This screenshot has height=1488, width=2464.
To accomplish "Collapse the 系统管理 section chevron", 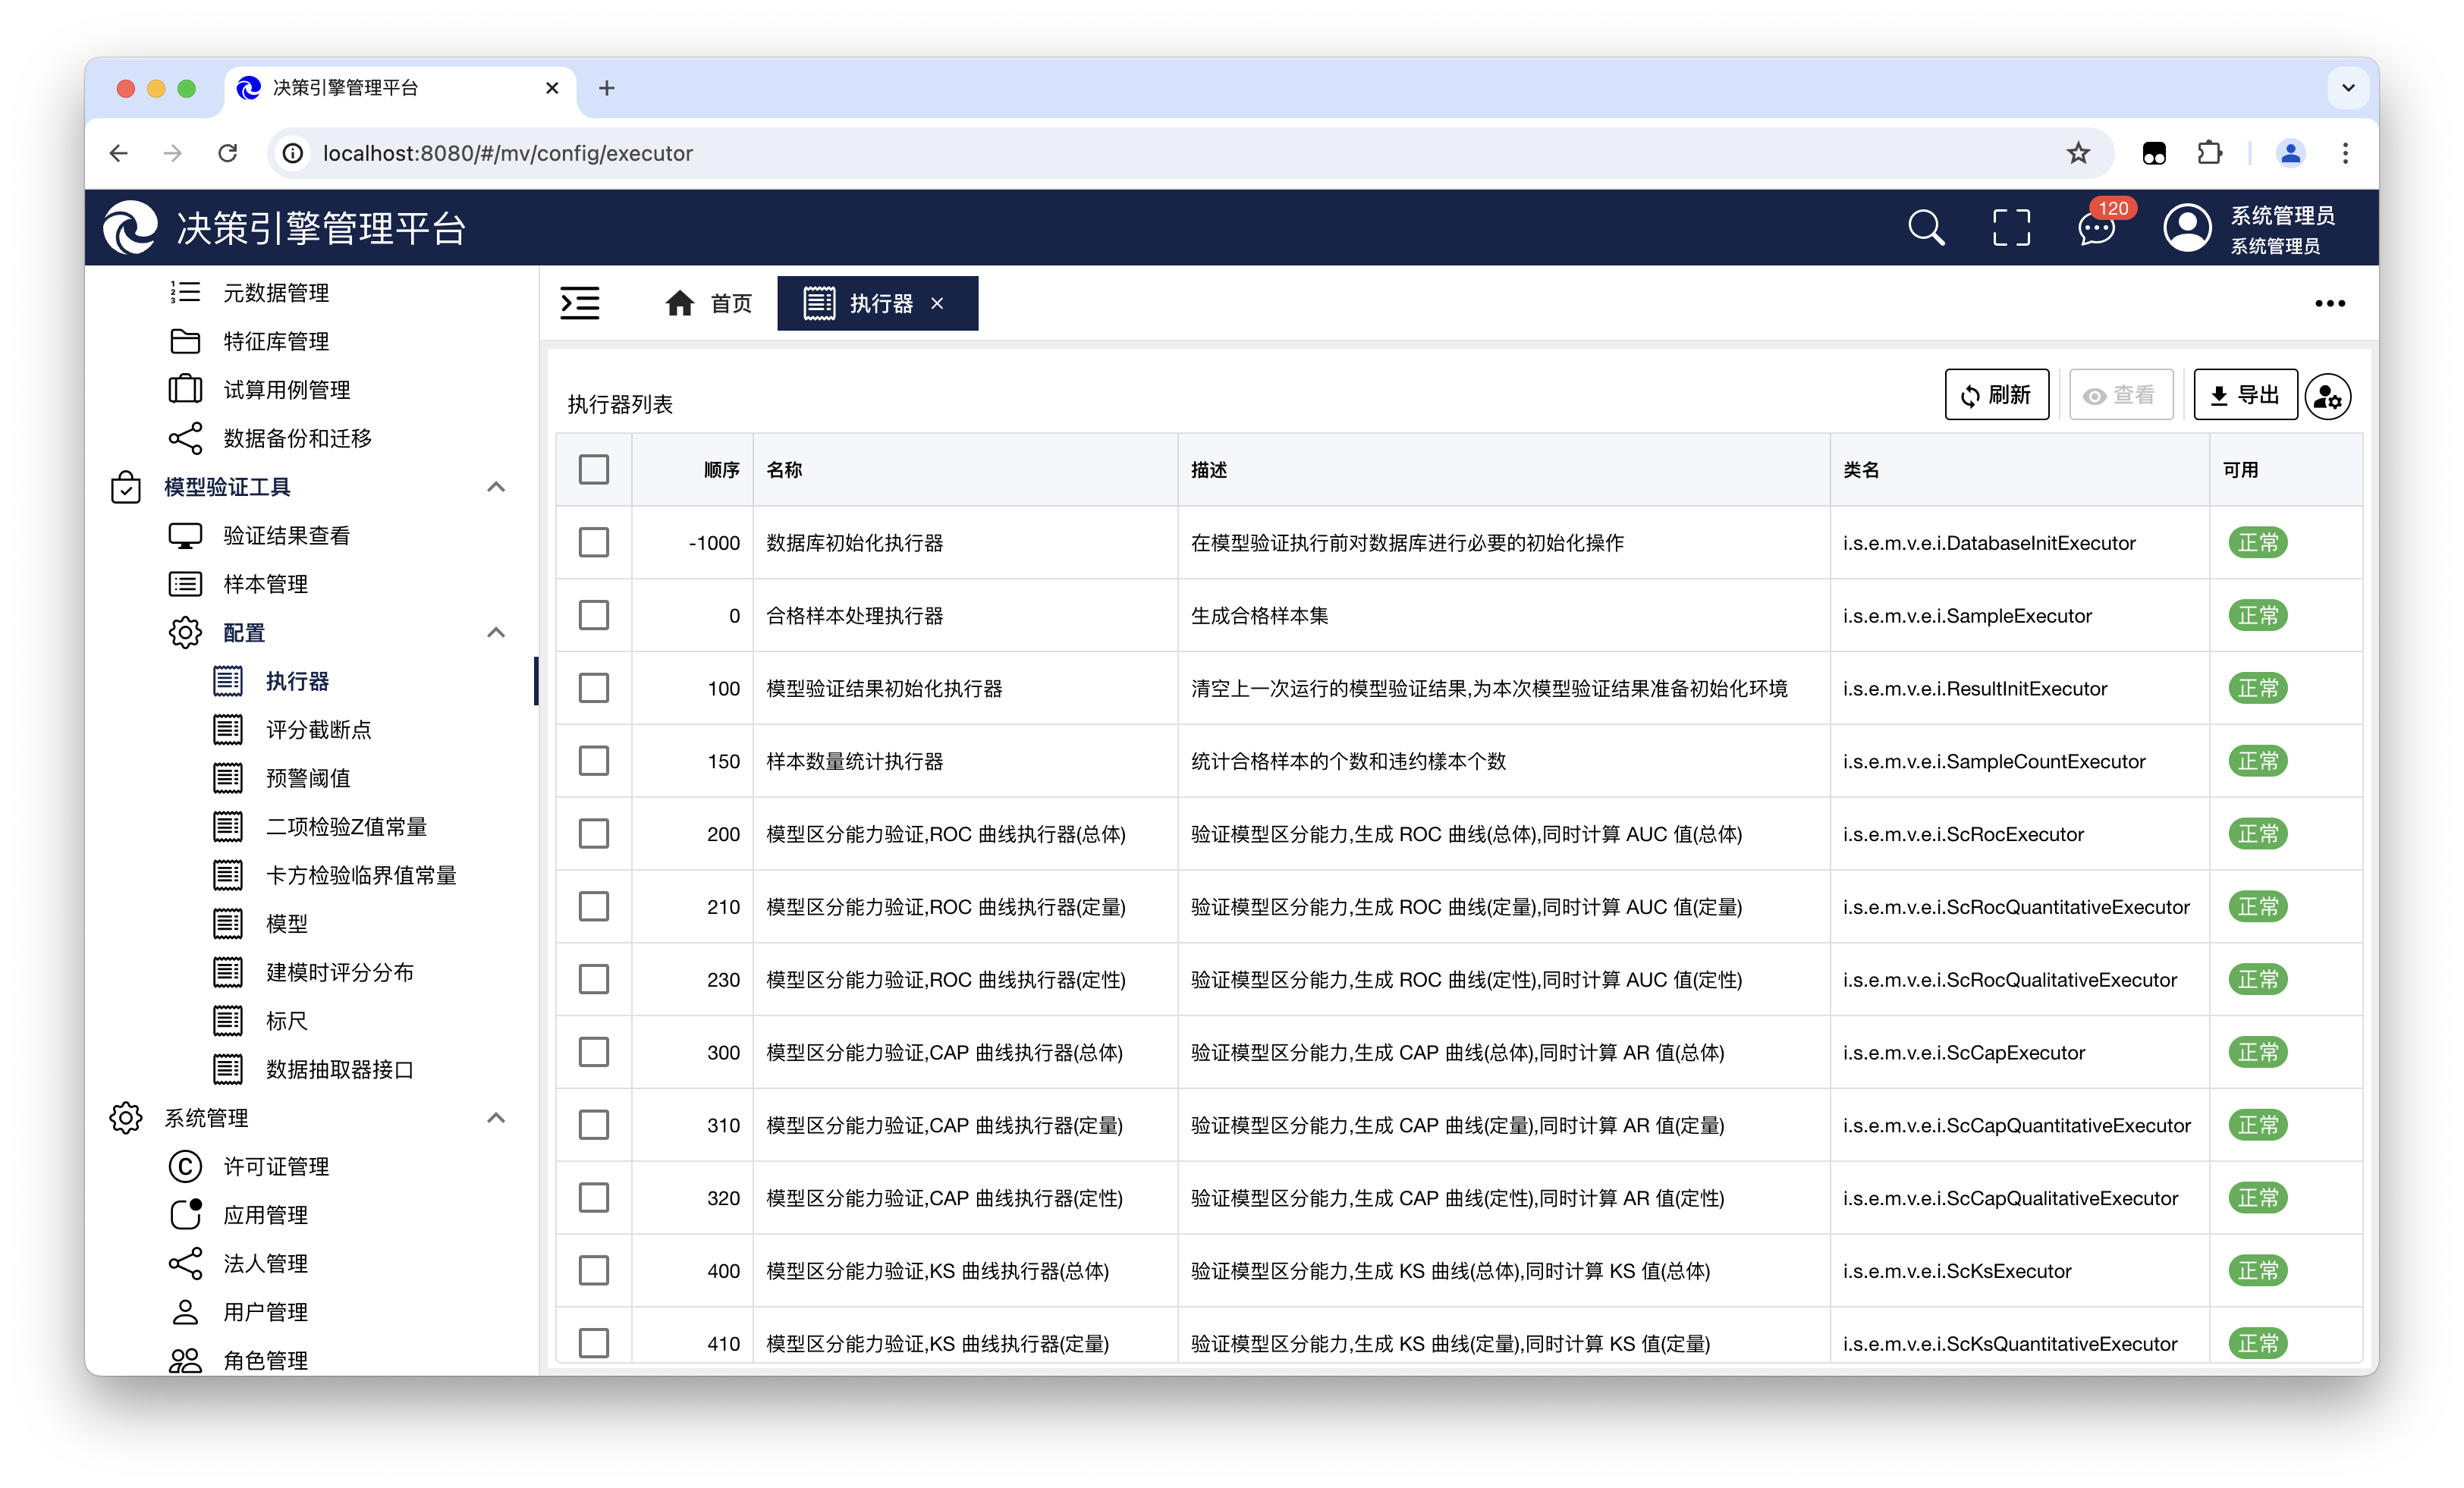I will pyautogui.click(x=496, y=1118).
